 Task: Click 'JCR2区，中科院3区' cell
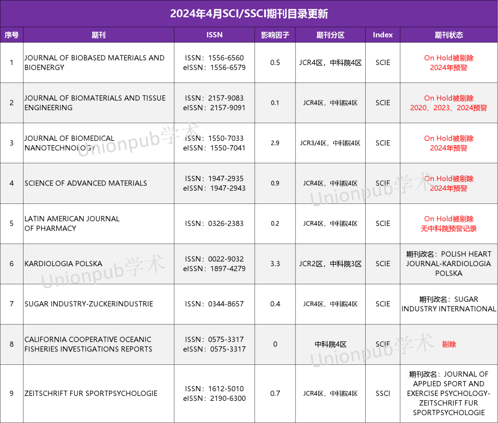tap(330, 264)
